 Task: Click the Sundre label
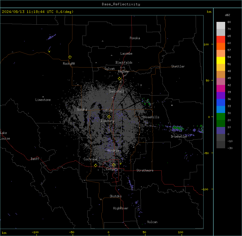click(x=82, y=110)
